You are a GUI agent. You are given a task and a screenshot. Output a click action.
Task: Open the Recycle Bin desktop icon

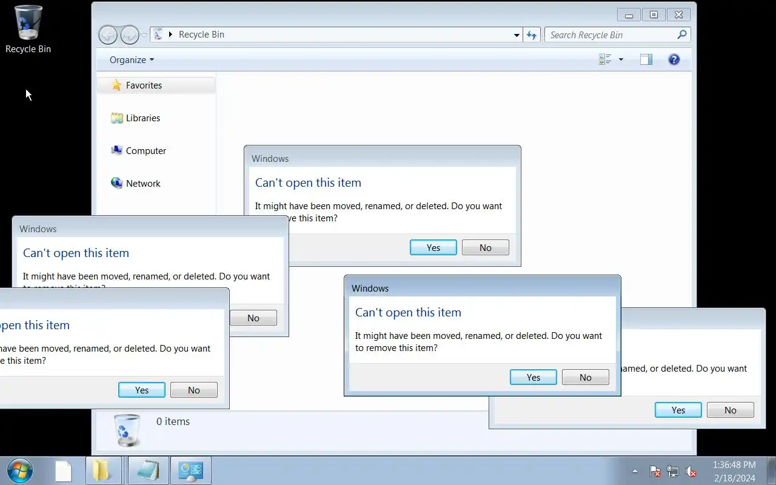pyautogui.click(x=28, y=29)
